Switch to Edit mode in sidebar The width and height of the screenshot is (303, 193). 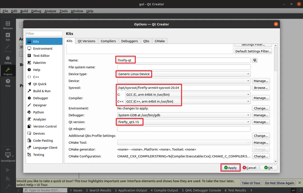point(8,37)
